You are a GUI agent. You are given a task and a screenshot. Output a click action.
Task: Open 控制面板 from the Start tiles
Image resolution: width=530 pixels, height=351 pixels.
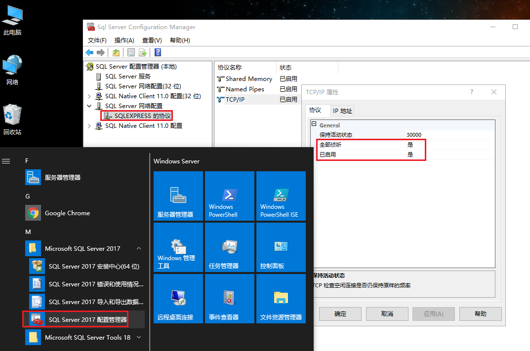[281, 247]
